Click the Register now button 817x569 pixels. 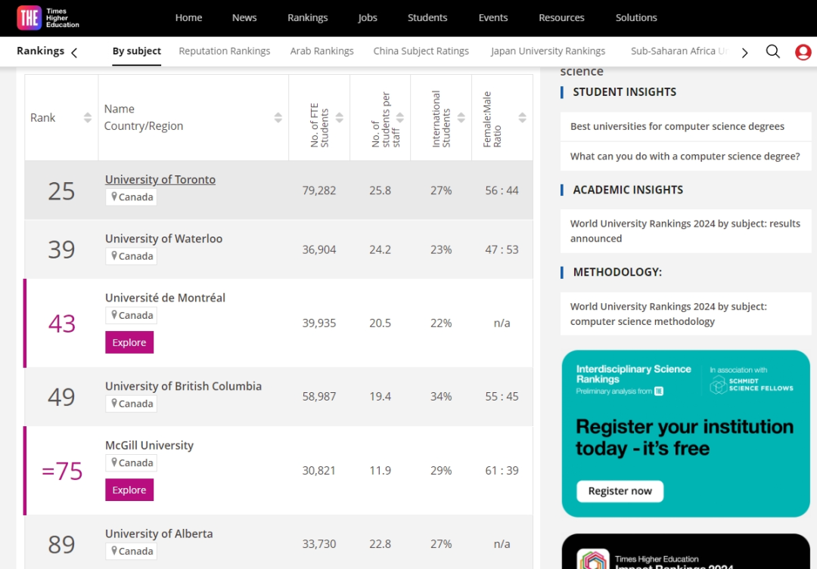click(620, 491)
